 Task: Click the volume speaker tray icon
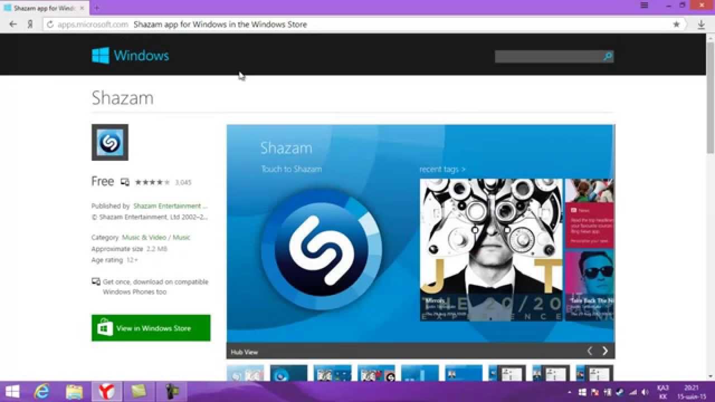pos(644,393)
